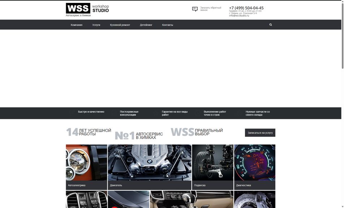
Task: Open the Компания menu item
Action: coord(77,25)
